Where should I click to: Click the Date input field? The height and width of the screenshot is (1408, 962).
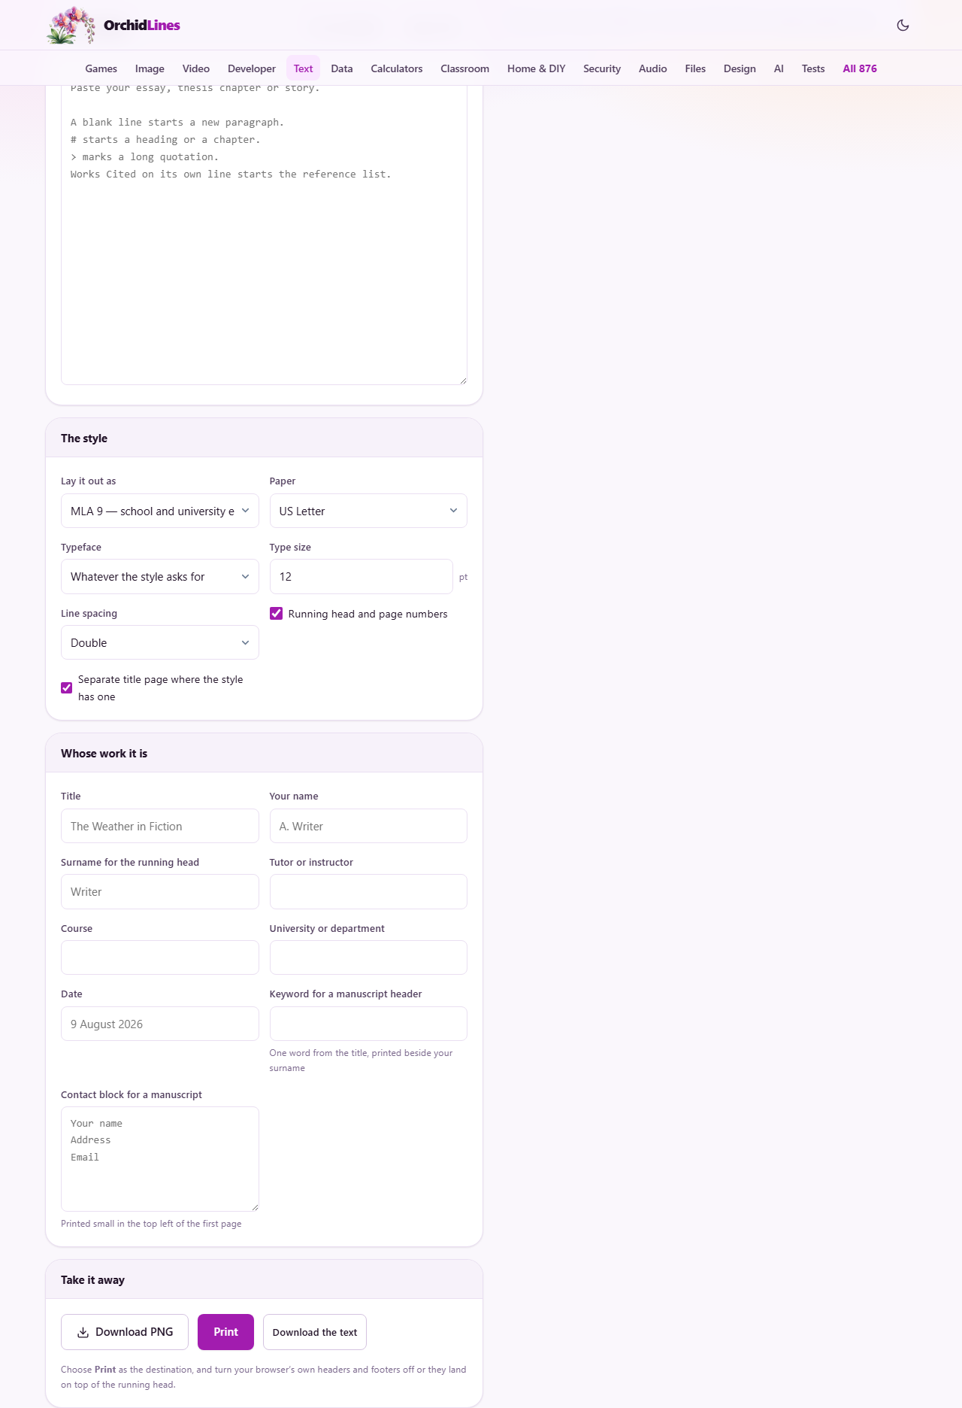click(159, 1024)
